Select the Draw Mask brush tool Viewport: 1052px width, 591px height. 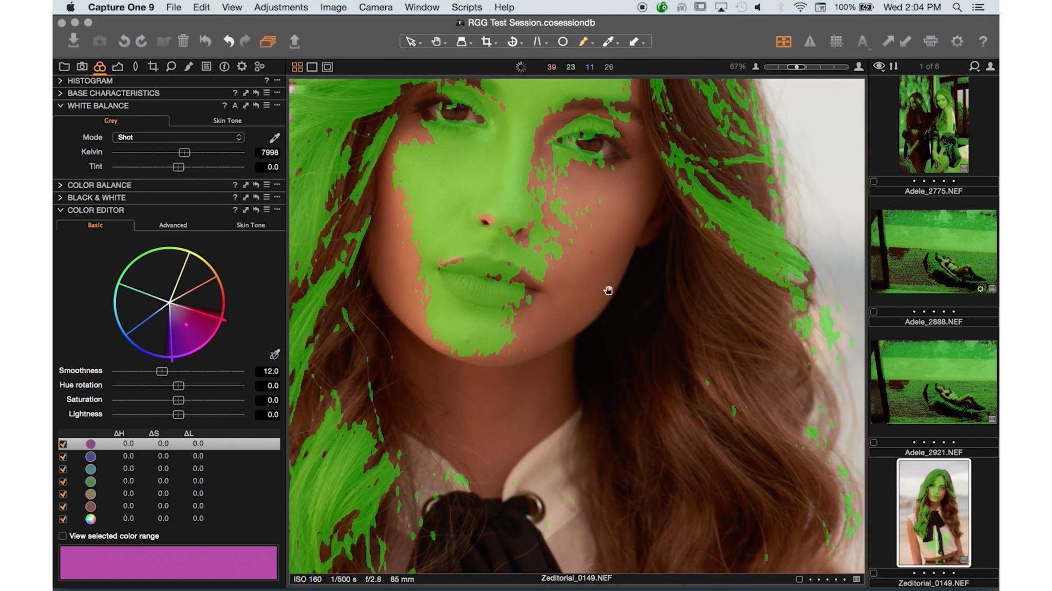pyautogui.click(x=585, y=42)
